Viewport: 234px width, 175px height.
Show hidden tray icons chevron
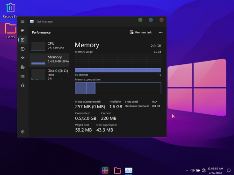(187, 170)
